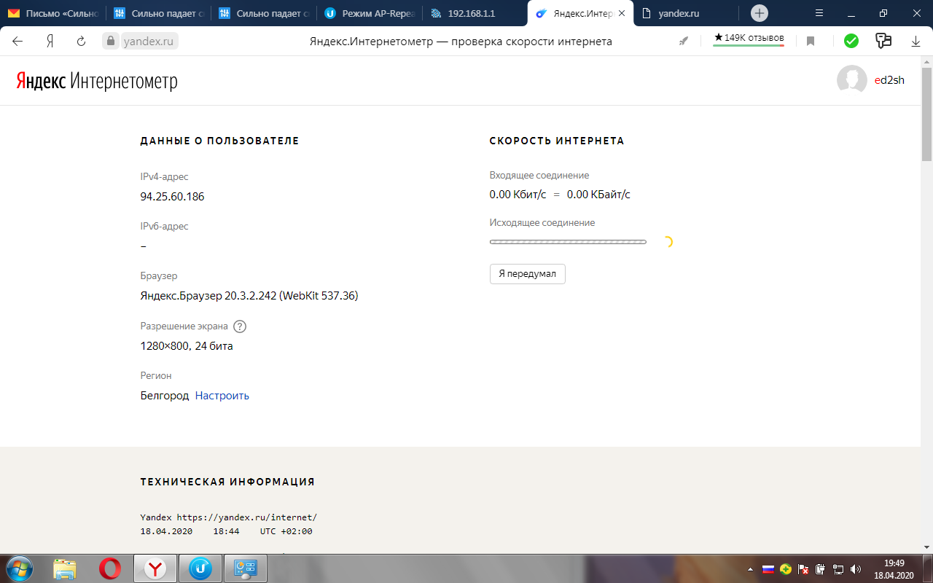Click the page vertical scrollbar thumb

pyautogui.click(x=926, y=114)
